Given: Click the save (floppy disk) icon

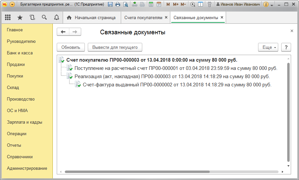Looking at the screenshot, I should tap(110, 4).
